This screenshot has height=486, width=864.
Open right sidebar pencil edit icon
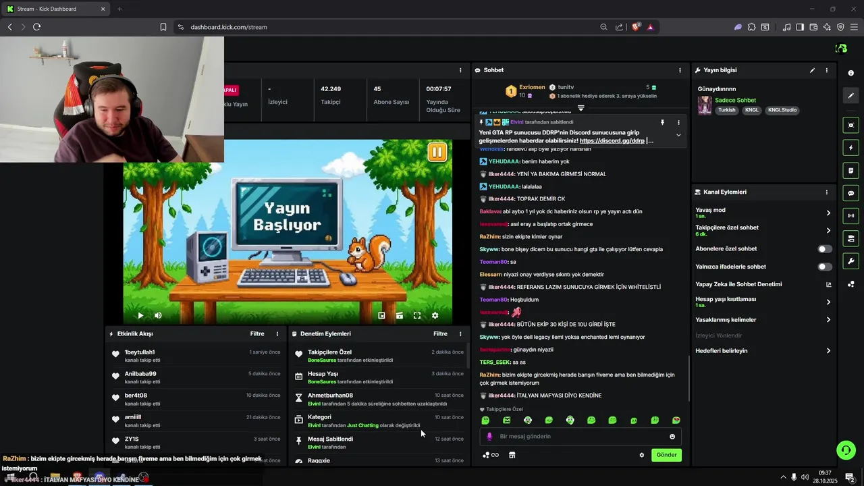(x=850, y=96)
